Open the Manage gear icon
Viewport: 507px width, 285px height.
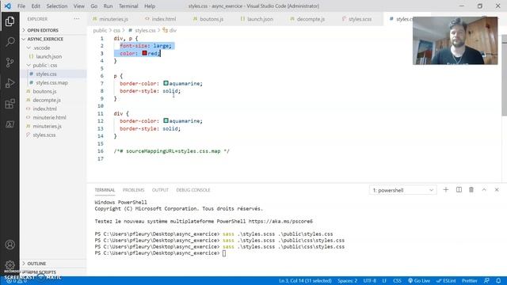tap(10, 265)
